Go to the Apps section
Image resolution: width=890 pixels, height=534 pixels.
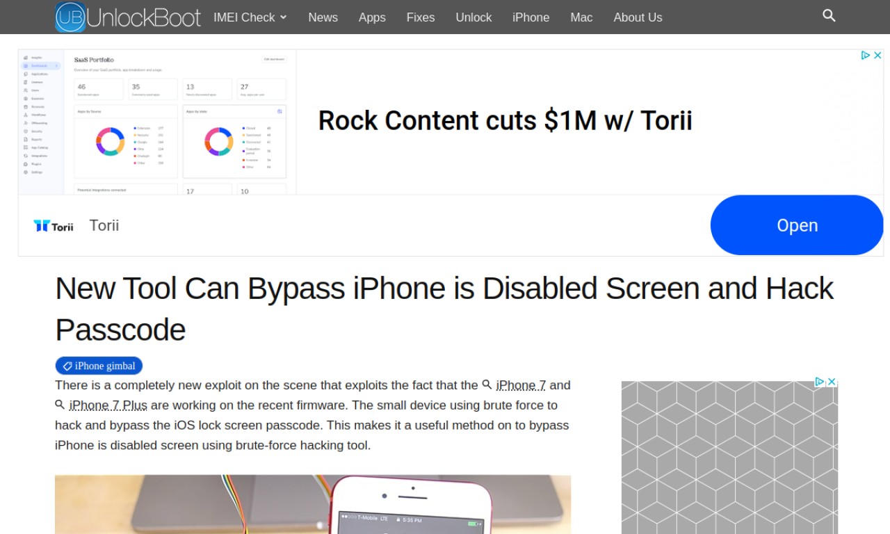pyautogui.click(x=372, y=17)
